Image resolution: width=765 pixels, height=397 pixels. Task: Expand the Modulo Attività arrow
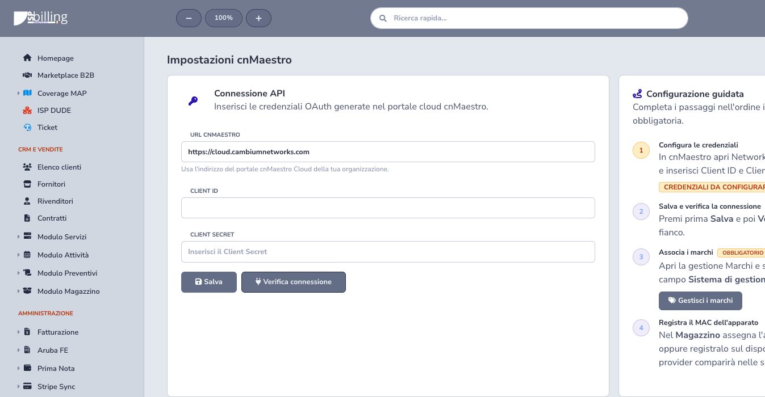[x=18, y=255]
